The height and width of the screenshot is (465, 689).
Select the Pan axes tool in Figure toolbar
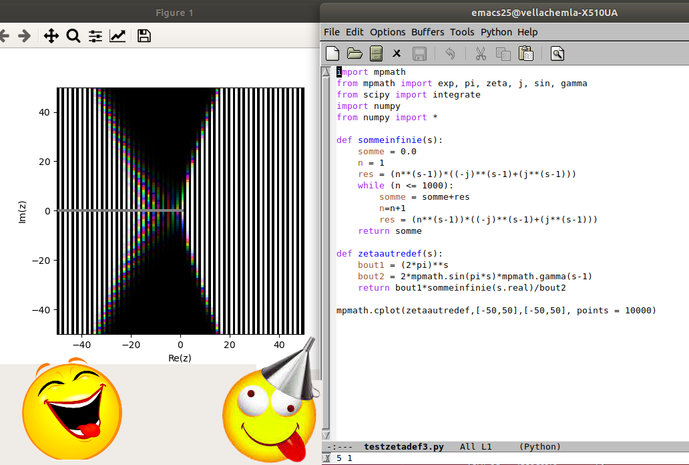pos(51,36)
